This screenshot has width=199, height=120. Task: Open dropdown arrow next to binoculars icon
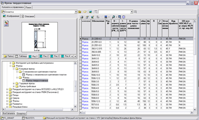(x=109, y=17)
